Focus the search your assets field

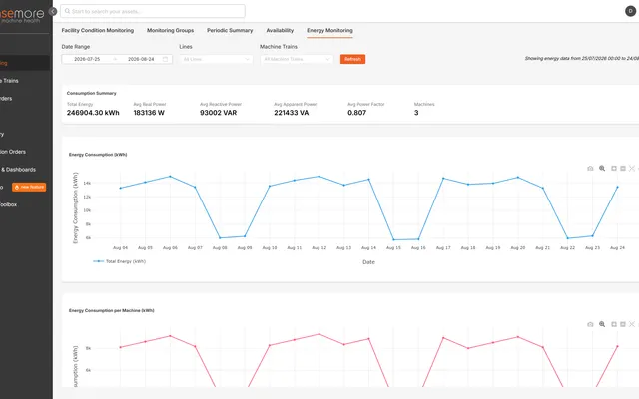tap(153, 11)
